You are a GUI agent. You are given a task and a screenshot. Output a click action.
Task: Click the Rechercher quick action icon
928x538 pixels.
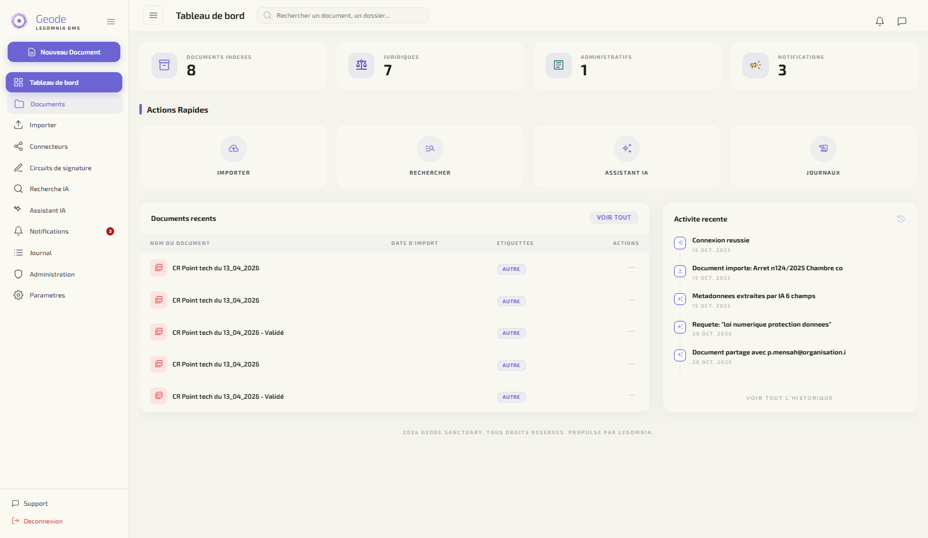point(430,149)
